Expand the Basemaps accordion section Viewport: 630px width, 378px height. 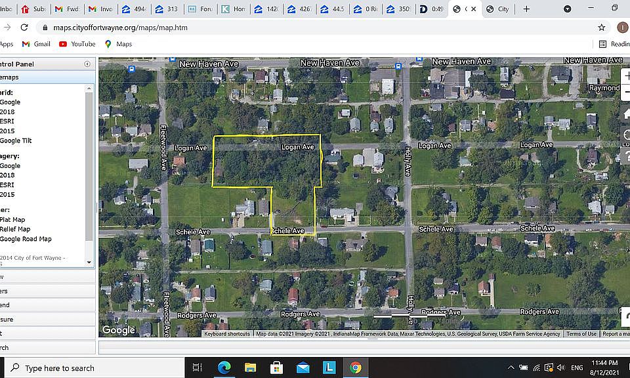[39, 77]
